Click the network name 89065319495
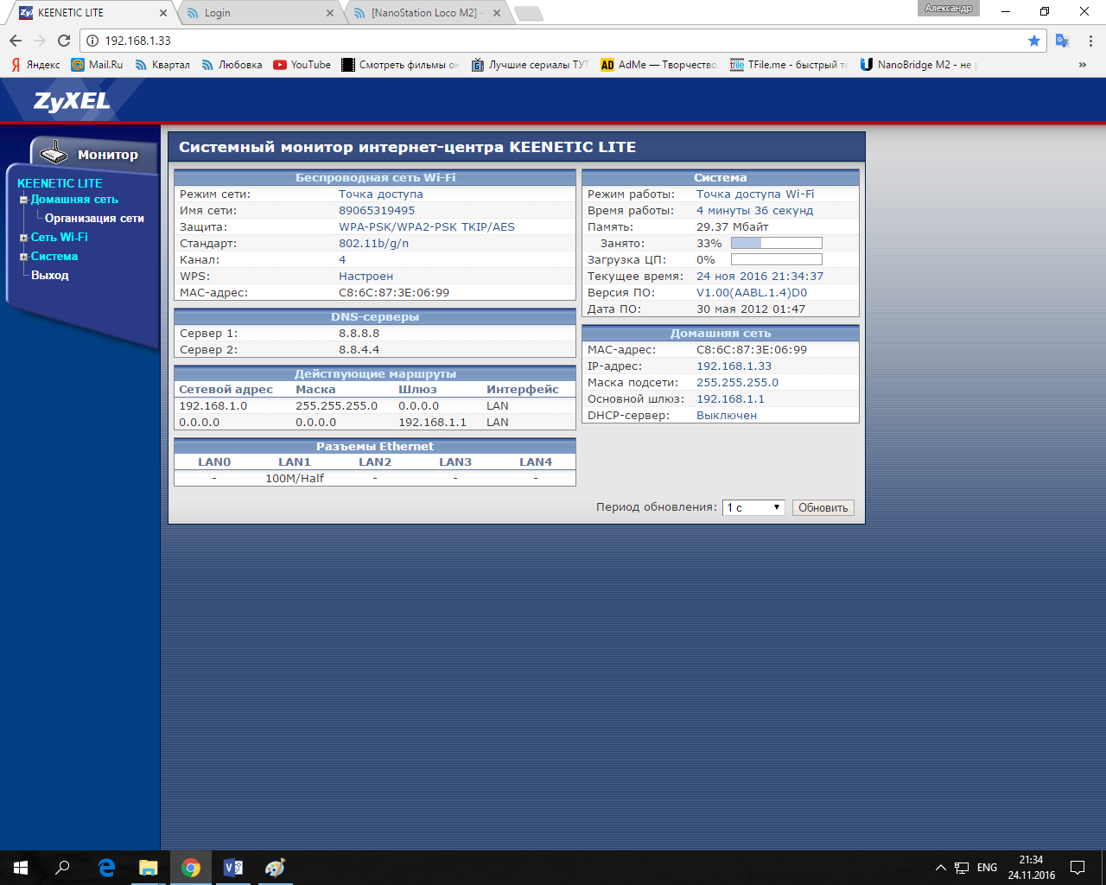Screen dimensions: 1106x885 [x=377, y=211]
